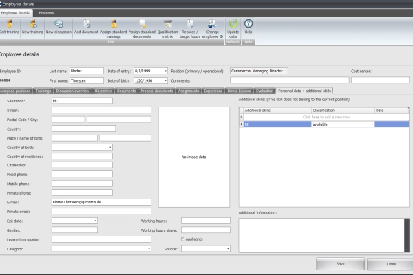Click the Edit training icon
413x275 pixels.
(x=10, y=25)
